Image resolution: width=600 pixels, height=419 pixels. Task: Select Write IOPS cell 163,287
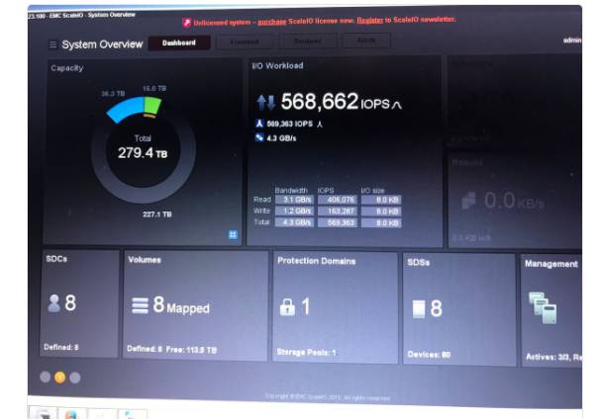coord(337,211)
